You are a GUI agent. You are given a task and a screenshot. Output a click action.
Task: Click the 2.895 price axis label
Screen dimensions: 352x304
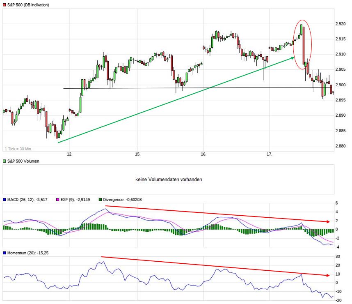(x=341, y=100)
